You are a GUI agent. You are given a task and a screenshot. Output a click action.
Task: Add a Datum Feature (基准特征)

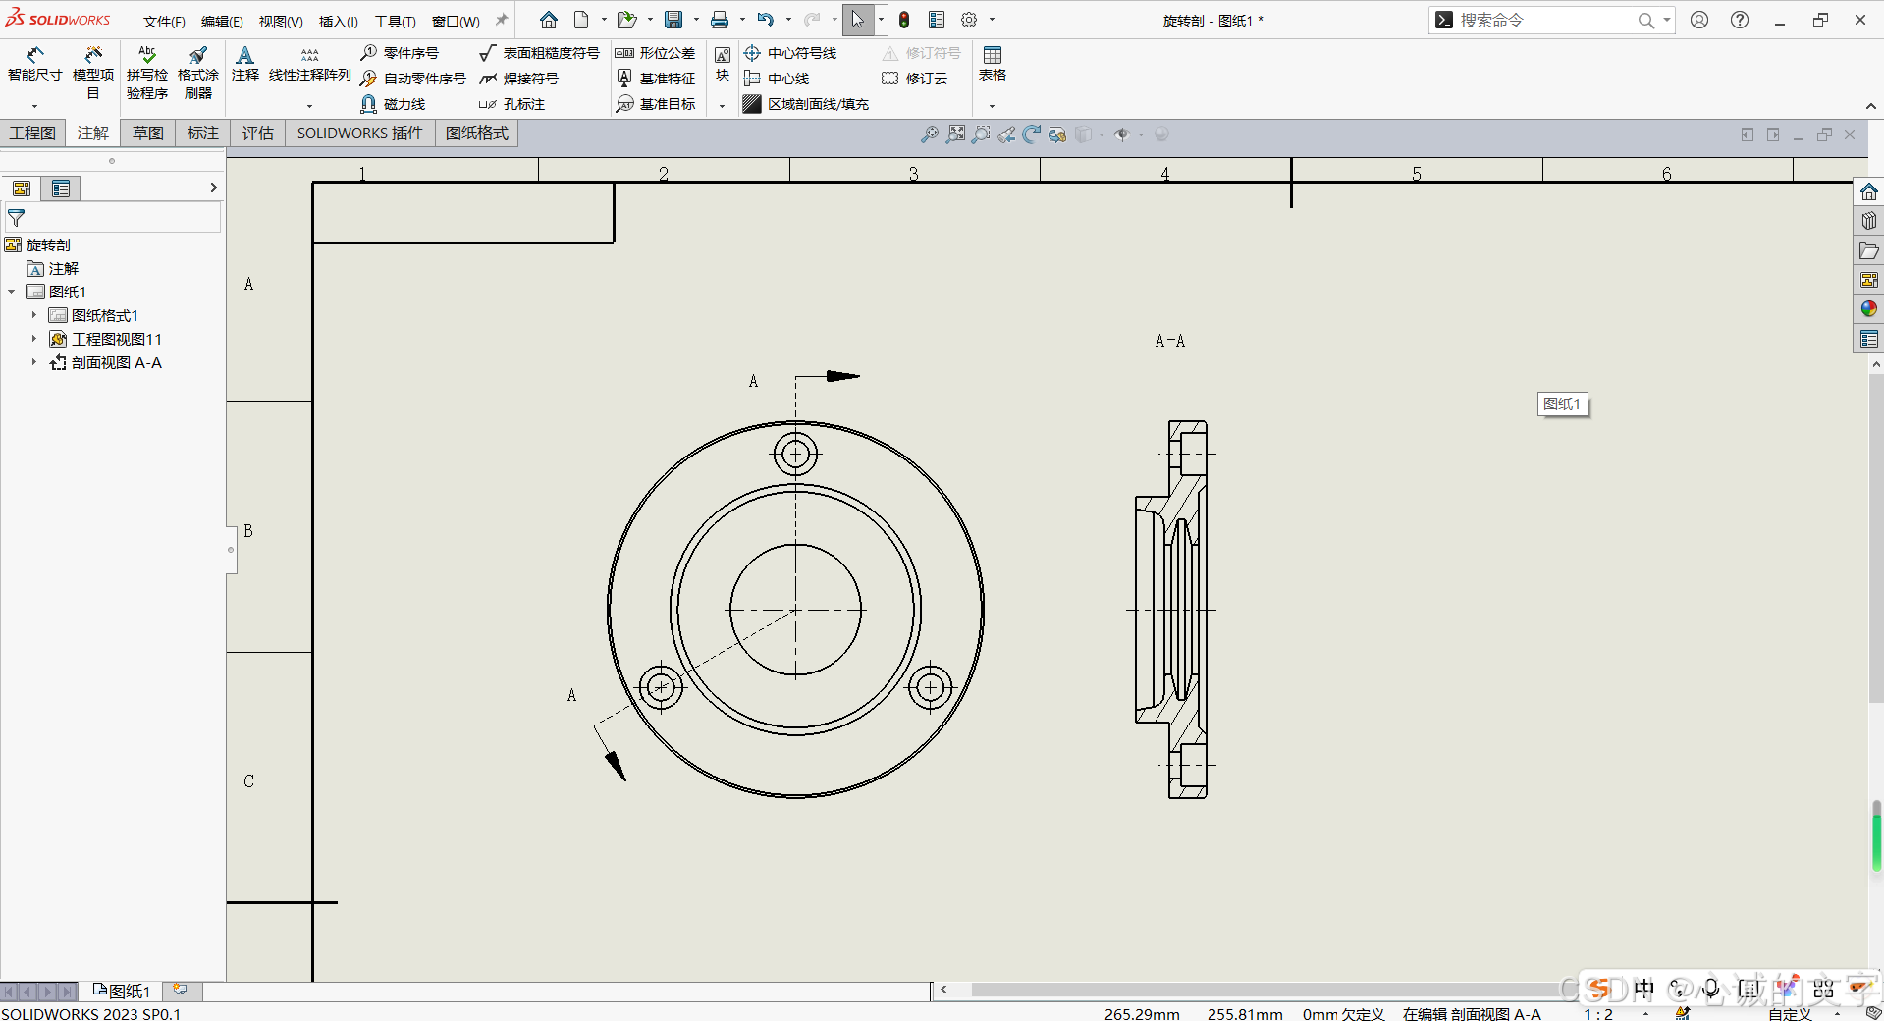655,79
